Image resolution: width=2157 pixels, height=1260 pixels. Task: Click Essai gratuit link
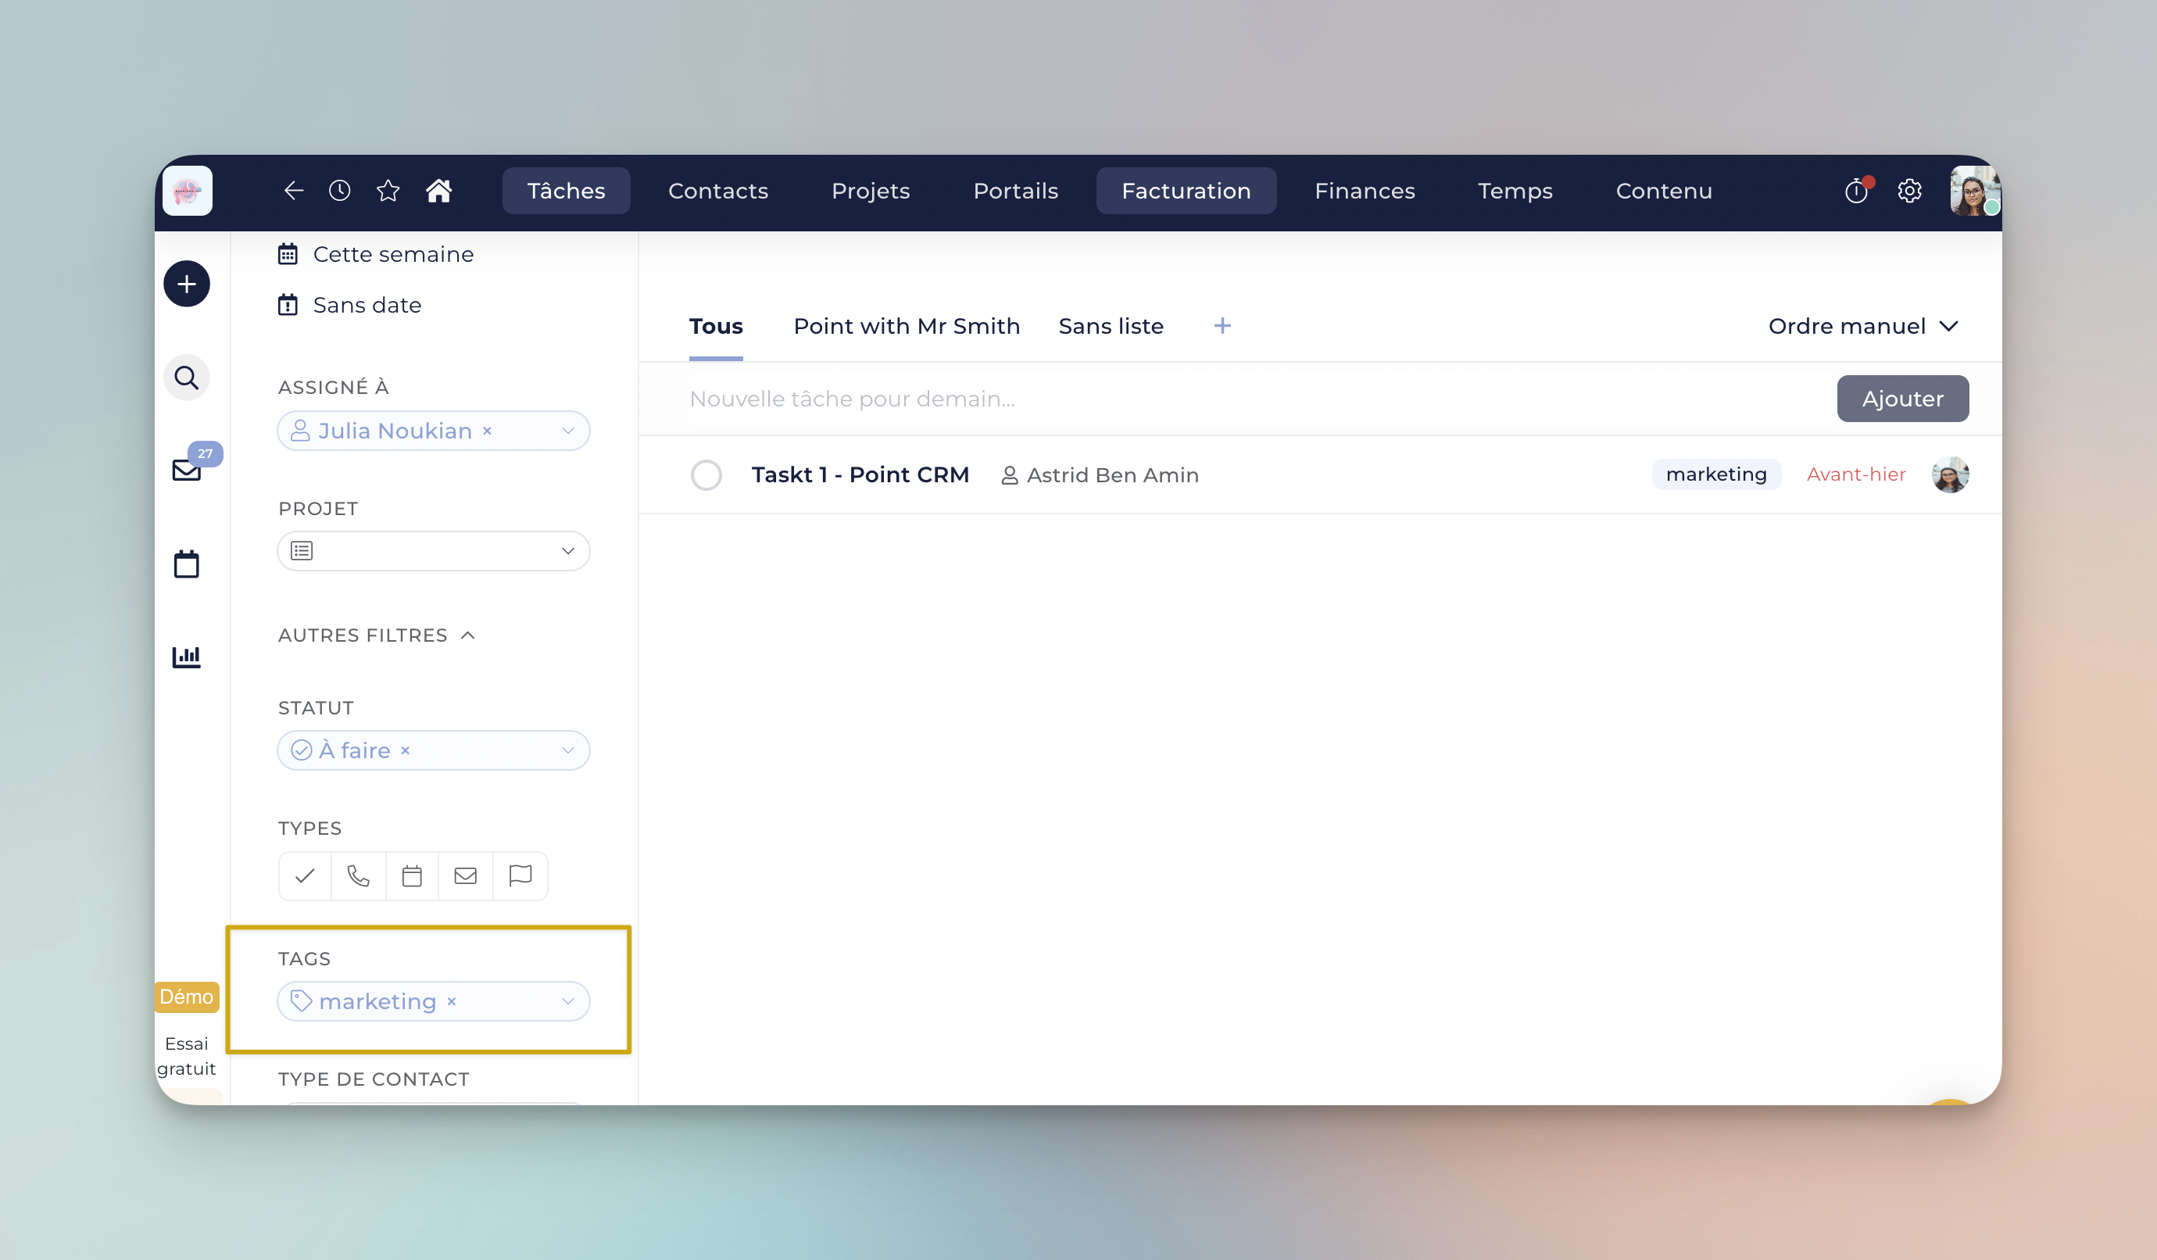tap(187, 1056)
